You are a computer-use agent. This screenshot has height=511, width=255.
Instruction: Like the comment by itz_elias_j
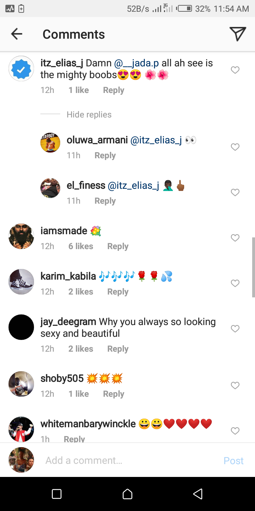235,70
